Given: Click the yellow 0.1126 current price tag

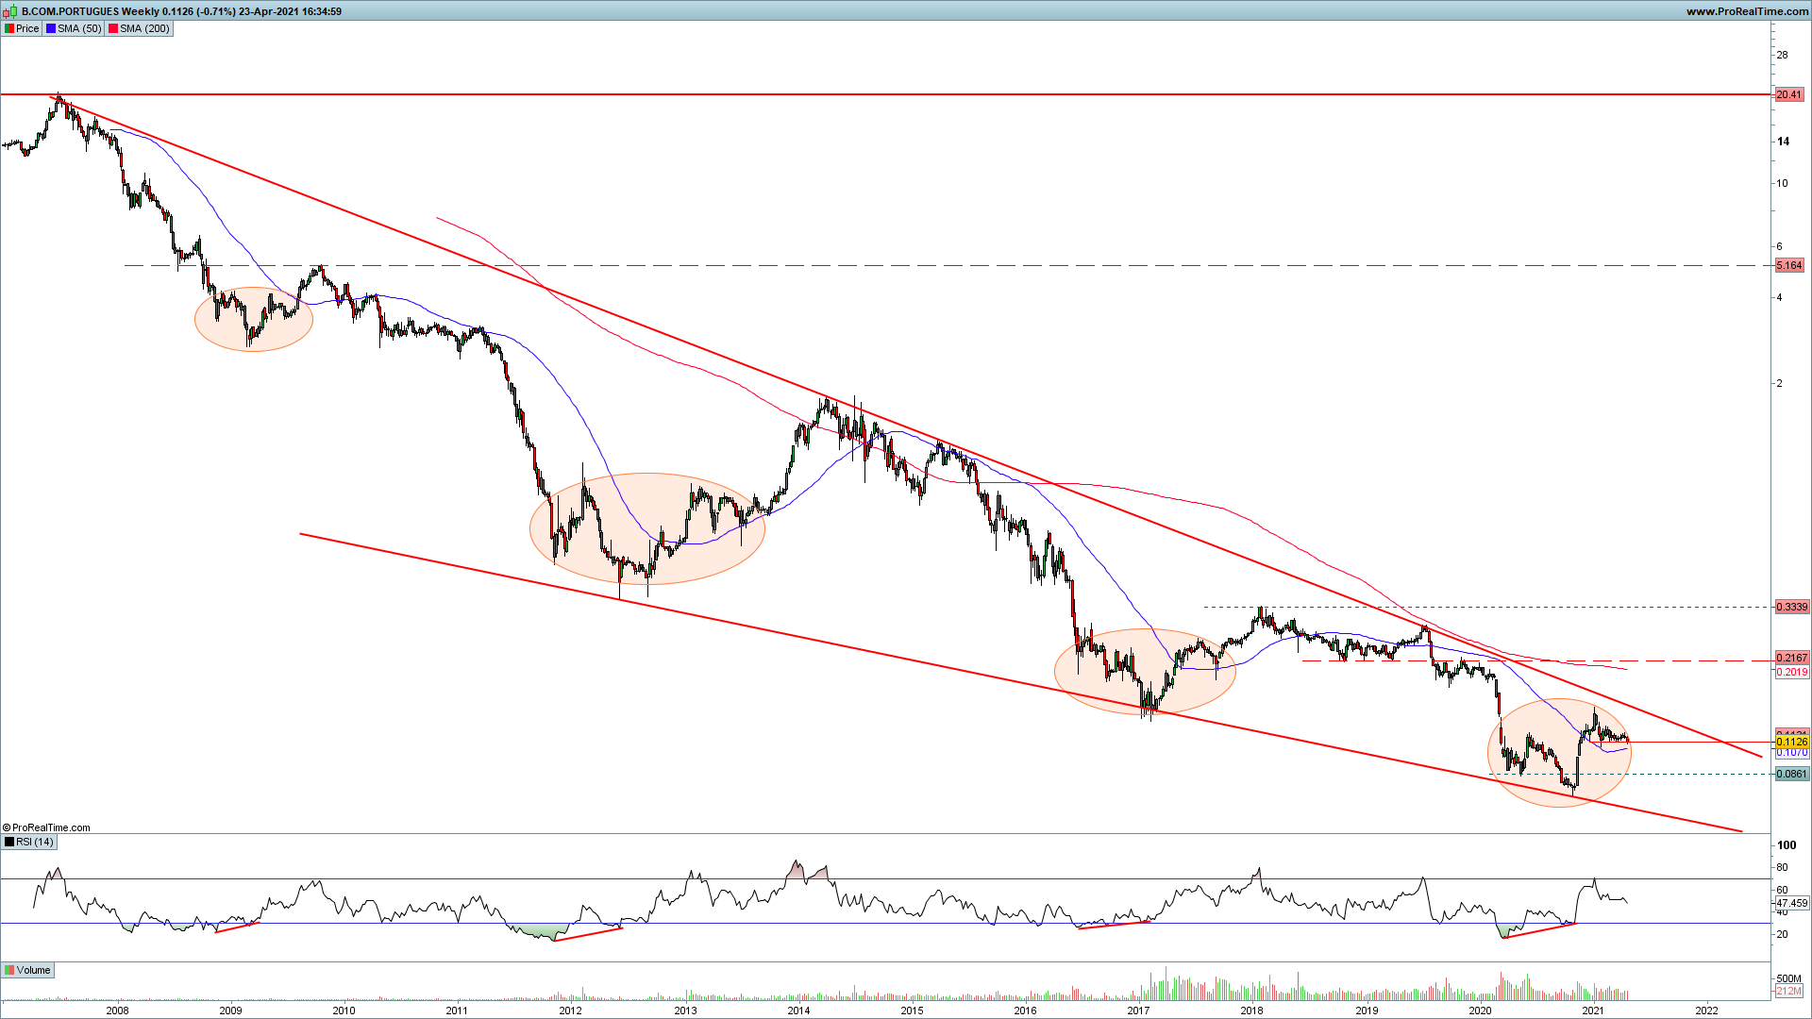Looking at the screenshot, I should 1791,742.
